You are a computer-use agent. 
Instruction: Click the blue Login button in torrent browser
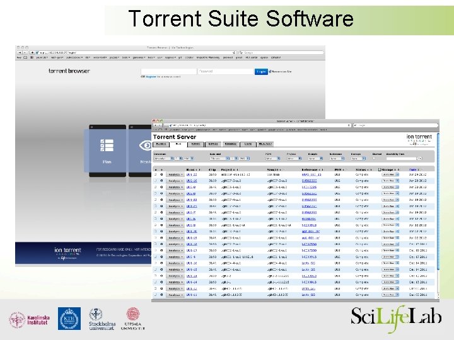coord(261,71)
